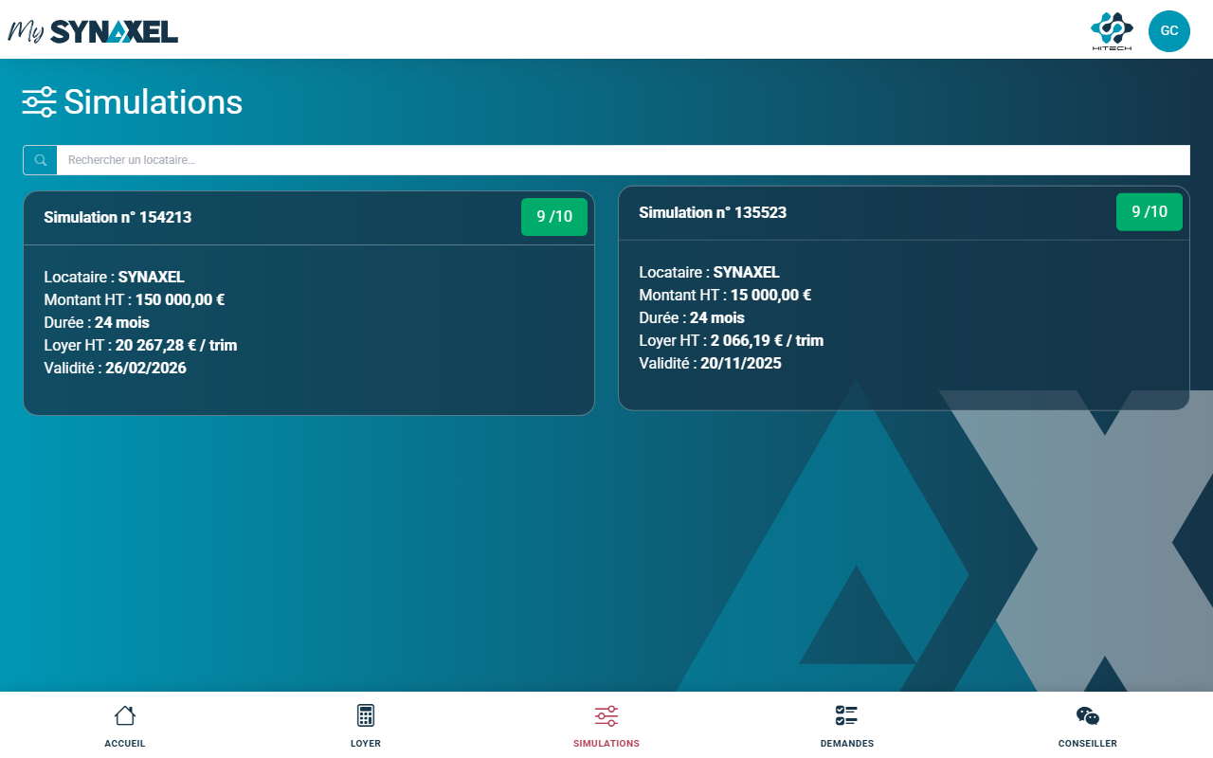Focus the Rechercher un locataire search field

point(623,160)
